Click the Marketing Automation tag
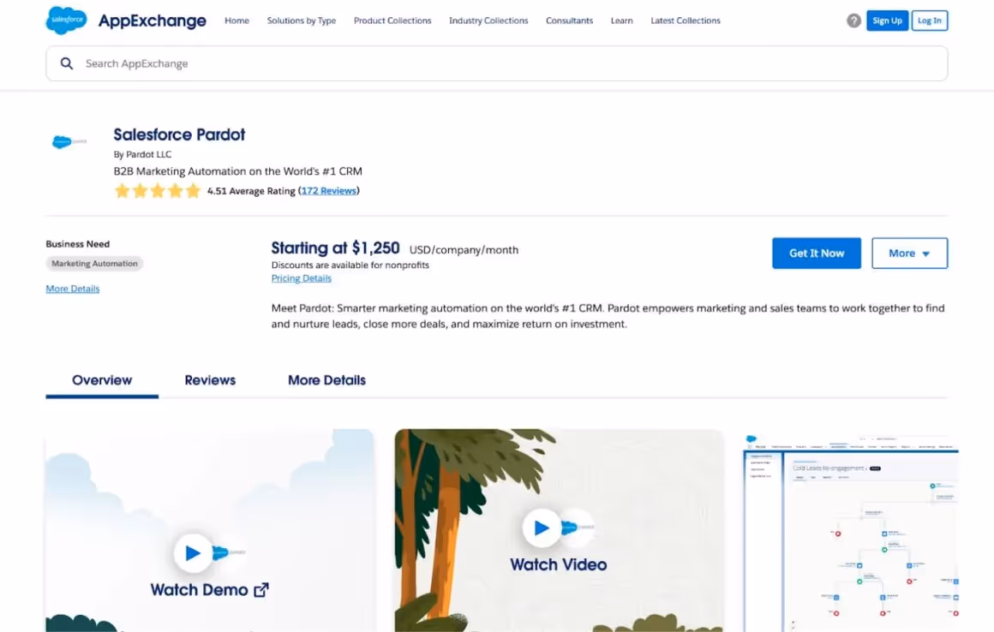This screenshot has width=994, height=632. [x=94, y=264]
